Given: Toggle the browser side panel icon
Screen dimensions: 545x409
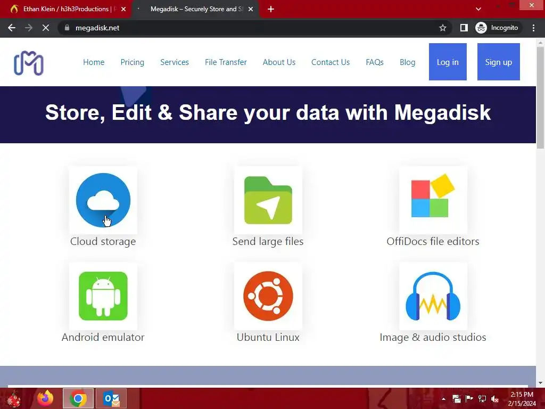Looking at the screenshot, I should click(464, 28).
